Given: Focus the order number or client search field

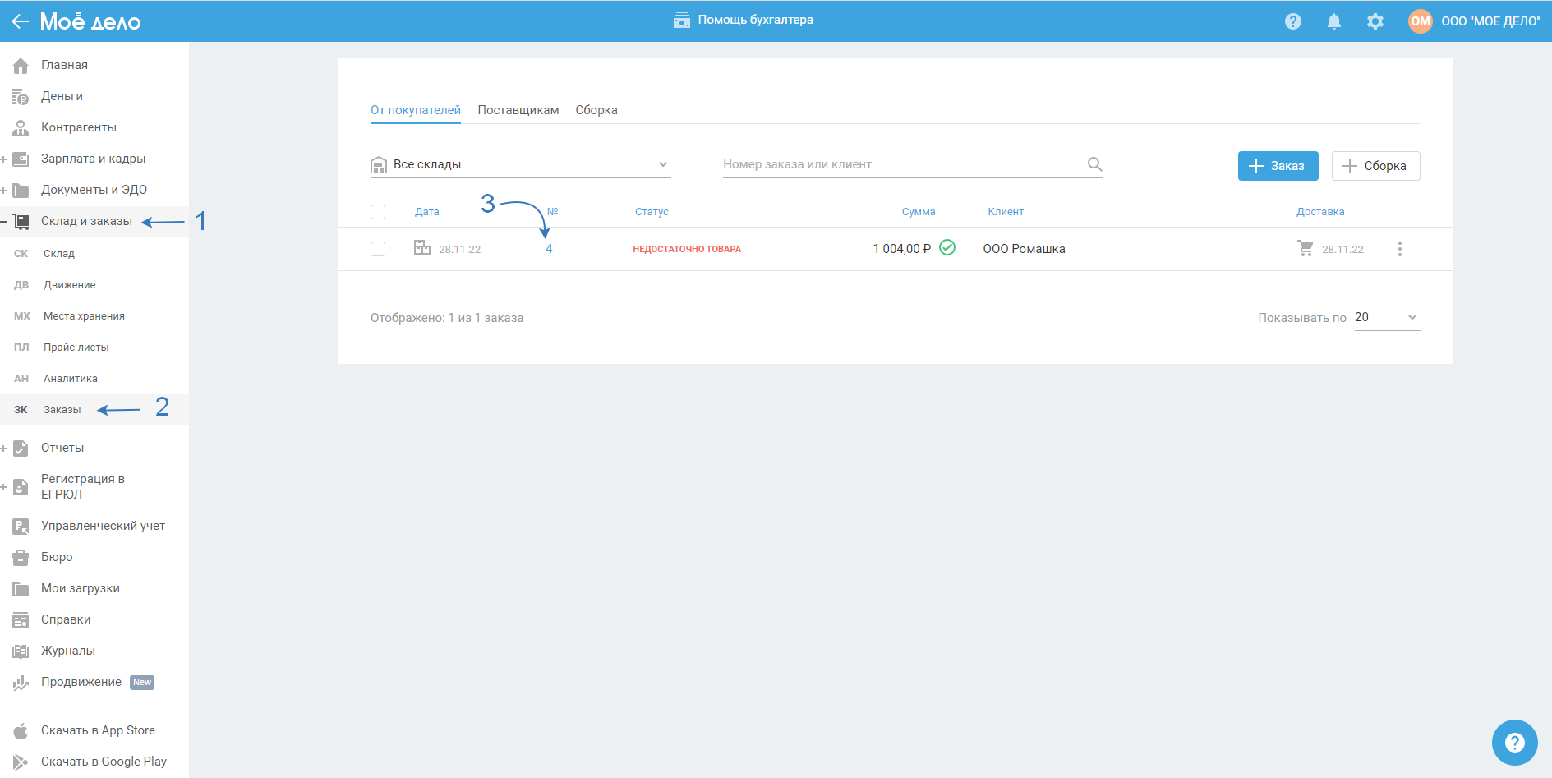Looking at the screenshot, I should tap(900, 164).
